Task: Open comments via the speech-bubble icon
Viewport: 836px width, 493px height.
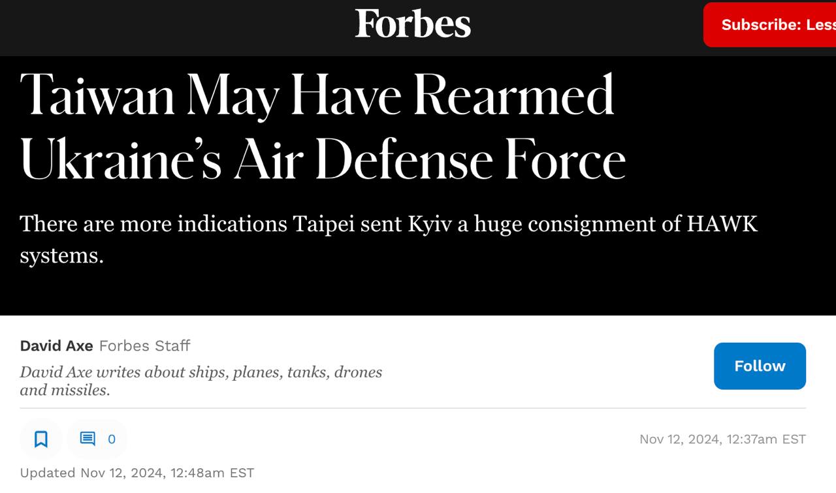Action: (88, 439)
